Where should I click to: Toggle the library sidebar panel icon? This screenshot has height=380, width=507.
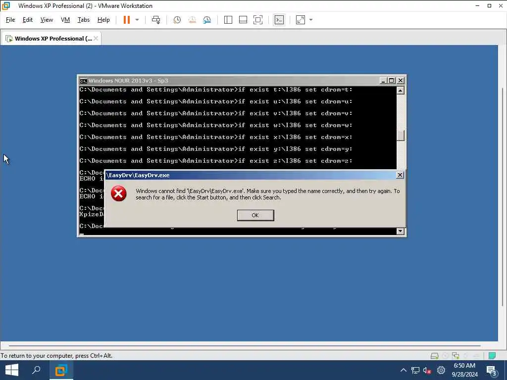pos(228,20)
